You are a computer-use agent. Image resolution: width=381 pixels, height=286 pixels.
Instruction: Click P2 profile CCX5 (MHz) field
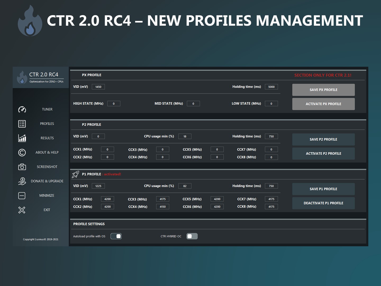tap(217, 149)
